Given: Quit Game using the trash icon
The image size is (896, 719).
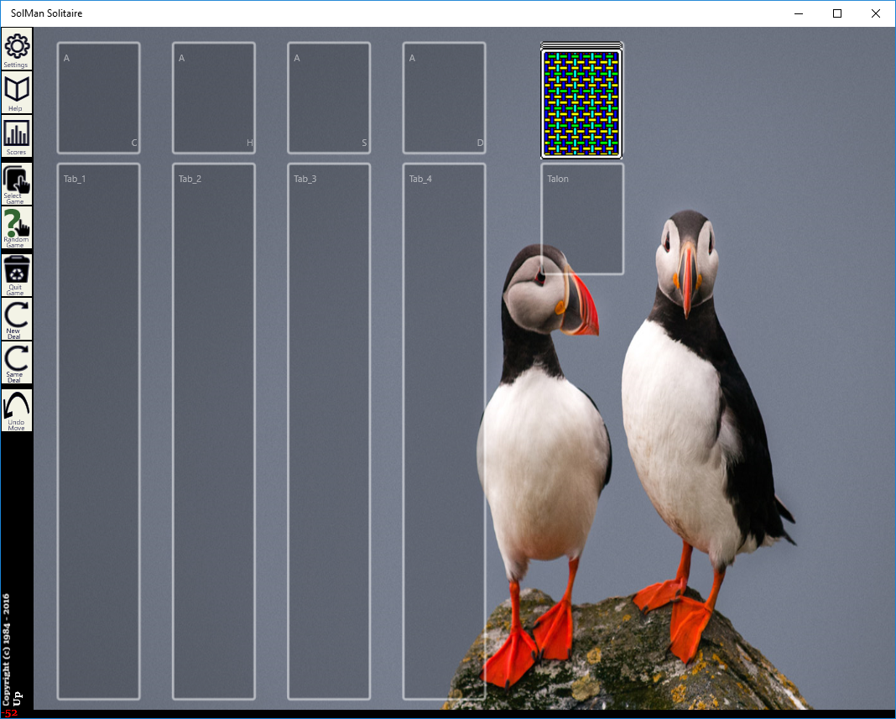Looking at the screenshot, I should 16,274.
